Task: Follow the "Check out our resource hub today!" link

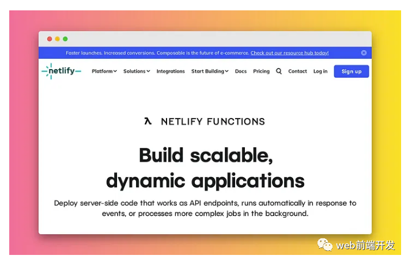Action: coord(289,53)
